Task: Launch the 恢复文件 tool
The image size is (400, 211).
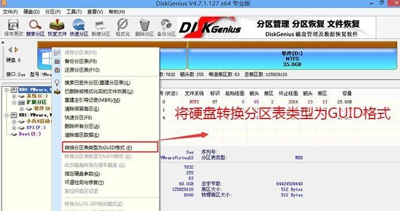Action: pyautogui.click(x=57, y=28)
